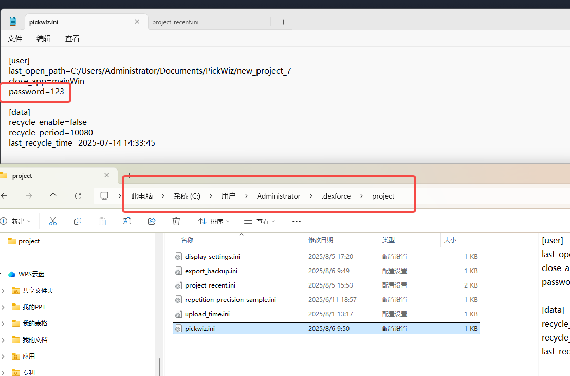Open the more options ellipsis menu
Viewport: 570px width, 376px height.
[x=296, y=221]
